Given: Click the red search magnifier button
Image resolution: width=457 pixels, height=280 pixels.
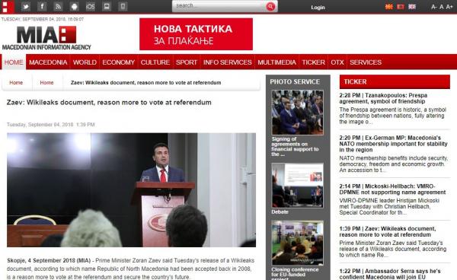Looking at the screenshot, I should 270,6.
